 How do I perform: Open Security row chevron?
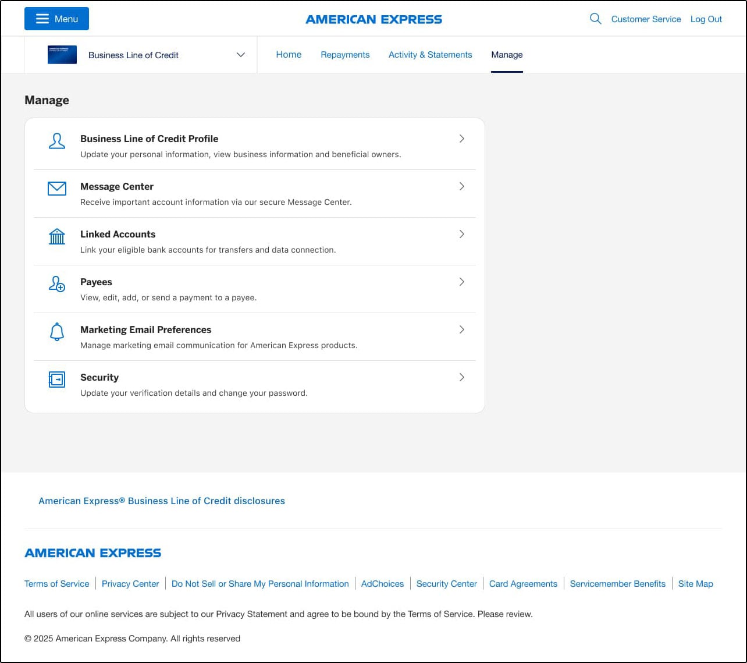(462, 377)
